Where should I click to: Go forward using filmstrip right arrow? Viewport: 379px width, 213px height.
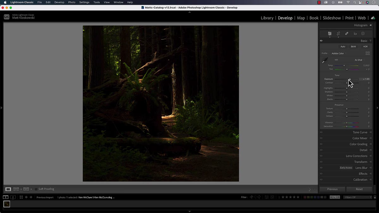[31, 197]
